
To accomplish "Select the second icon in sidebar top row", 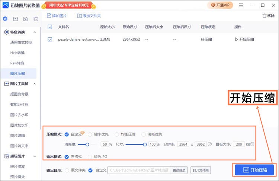I will click(16, 19).
